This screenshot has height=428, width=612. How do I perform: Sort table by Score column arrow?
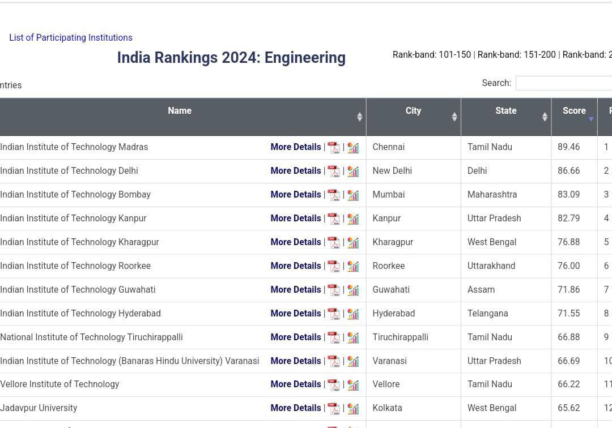[591, 119]
